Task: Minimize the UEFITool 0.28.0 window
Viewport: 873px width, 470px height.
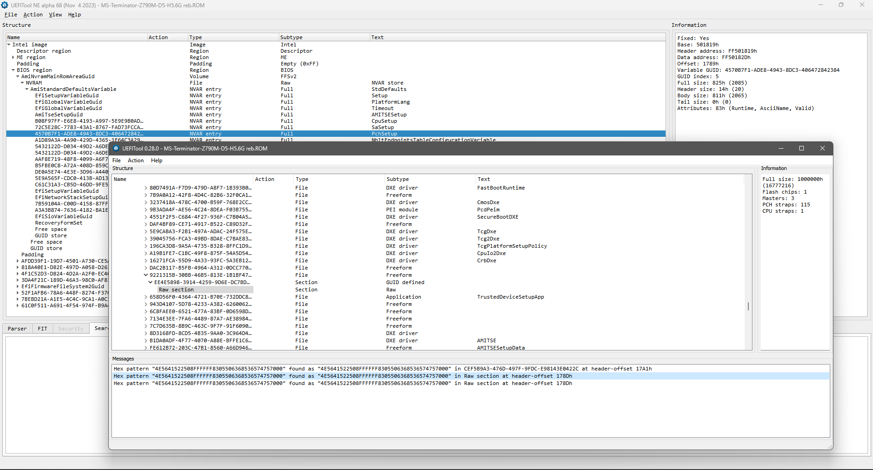Action: click(781, 148)
